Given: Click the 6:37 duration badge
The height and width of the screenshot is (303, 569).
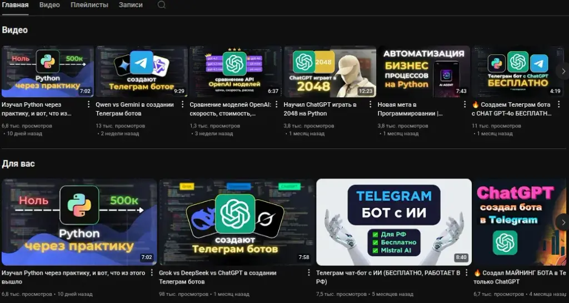Looking at the screenshot, I should pos(273,91).
